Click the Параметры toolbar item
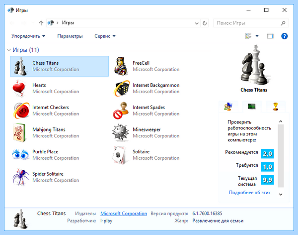The height and width of the screenshot is (235, 298). click(70, 36)
